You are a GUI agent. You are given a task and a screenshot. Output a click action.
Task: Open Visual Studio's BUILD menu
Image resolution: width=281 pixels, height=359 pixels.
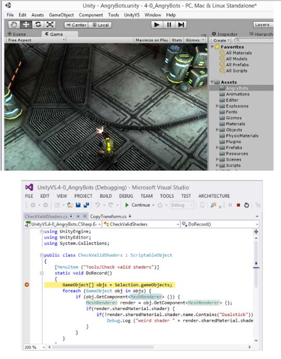pyautogui.click(x=106, y=196)
